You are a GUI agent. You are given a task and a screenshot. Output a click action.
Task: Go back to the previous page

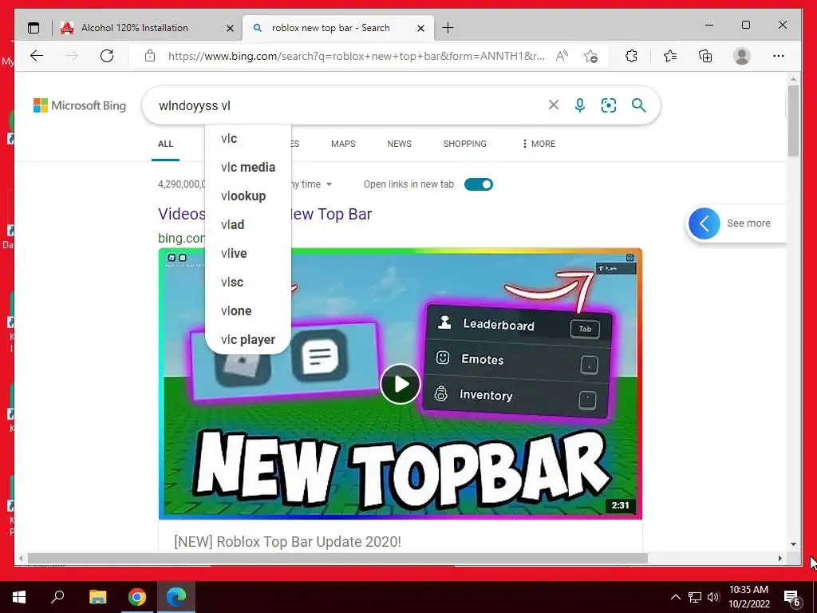point(37,56)
